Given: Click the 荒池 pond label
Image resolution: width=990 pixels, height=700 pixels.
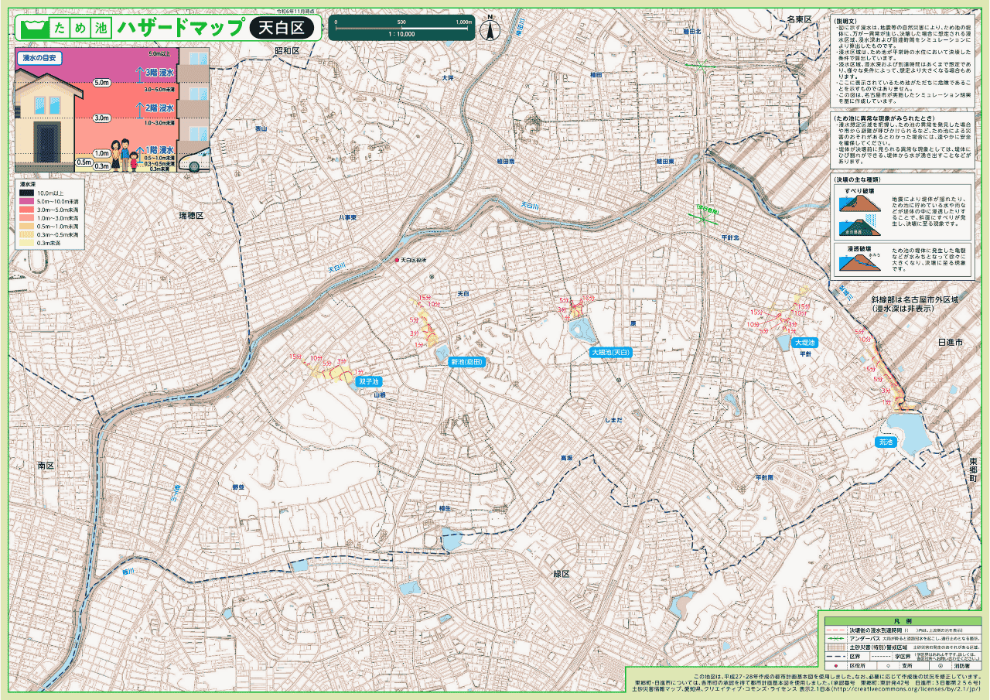Looking at the screenshot, I should click(886, 442).
